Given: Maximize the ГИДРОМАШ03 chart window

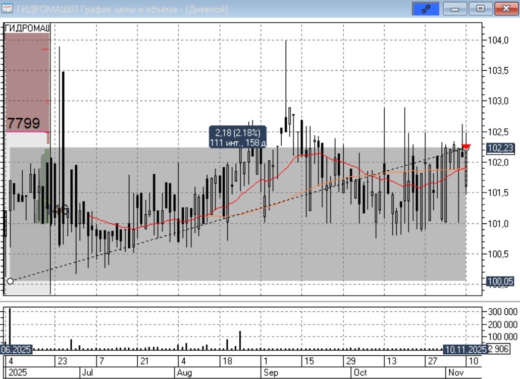Looking at the screenshot, I should (x=480, y=9).
